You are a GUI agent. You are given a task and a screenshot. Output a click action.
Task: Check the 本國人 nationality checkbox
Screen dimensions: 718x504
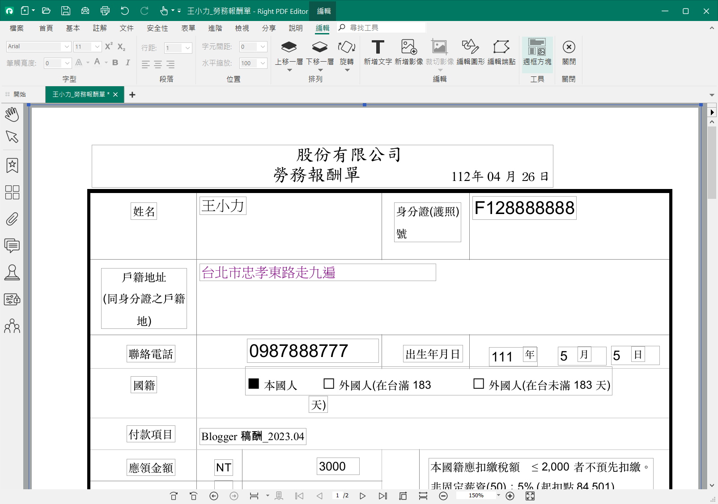(254, 384)
